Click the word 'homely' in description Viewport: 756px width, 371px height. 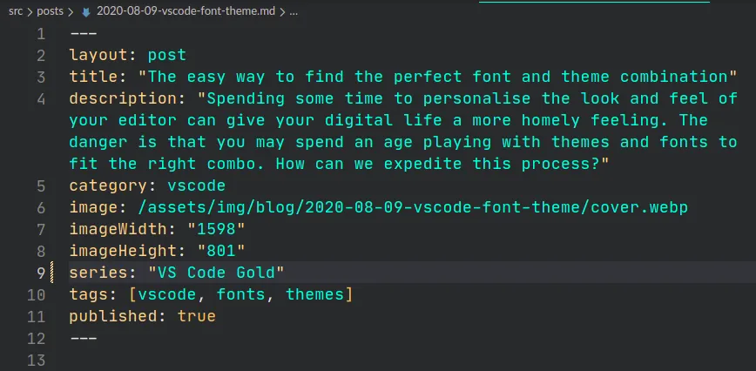(x=550, y=120)
